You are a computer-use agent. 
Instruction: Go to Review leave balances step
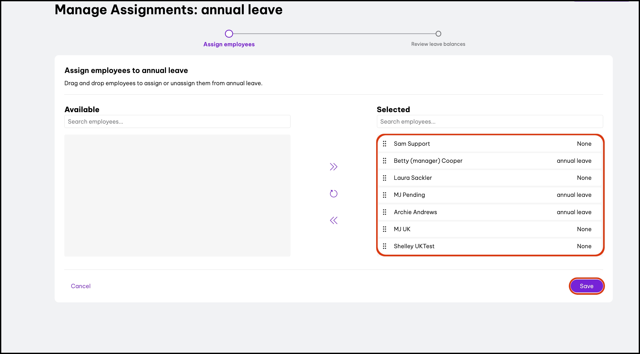pos(438,44)
